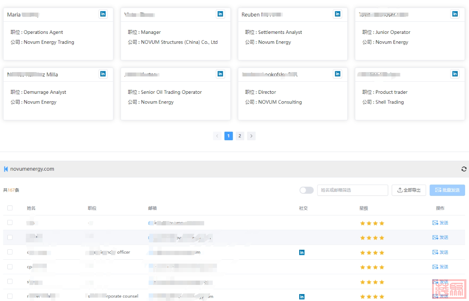The height and width of the screenshot is (301, 469).
Task: Select page 1 in pagination
Action: 228,136
